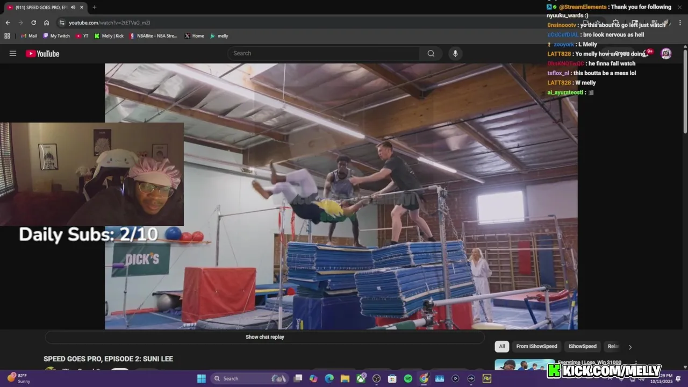Open the browser home page icon
The image size is (688, 387).
click(x=47, y=23)
